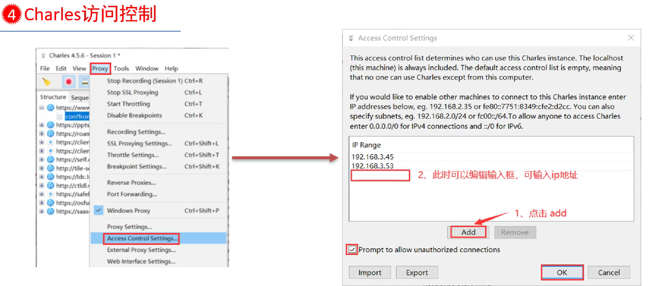Click the globe icon beside https://www
Screen dimensions: 651x286
pos(51,108)
